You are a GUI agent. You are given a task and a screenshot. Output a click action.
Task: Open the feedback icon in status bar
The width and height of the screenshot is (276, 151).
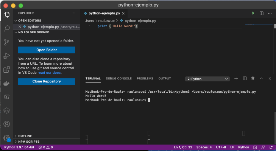pyautogui.click(x=263, y=147)
